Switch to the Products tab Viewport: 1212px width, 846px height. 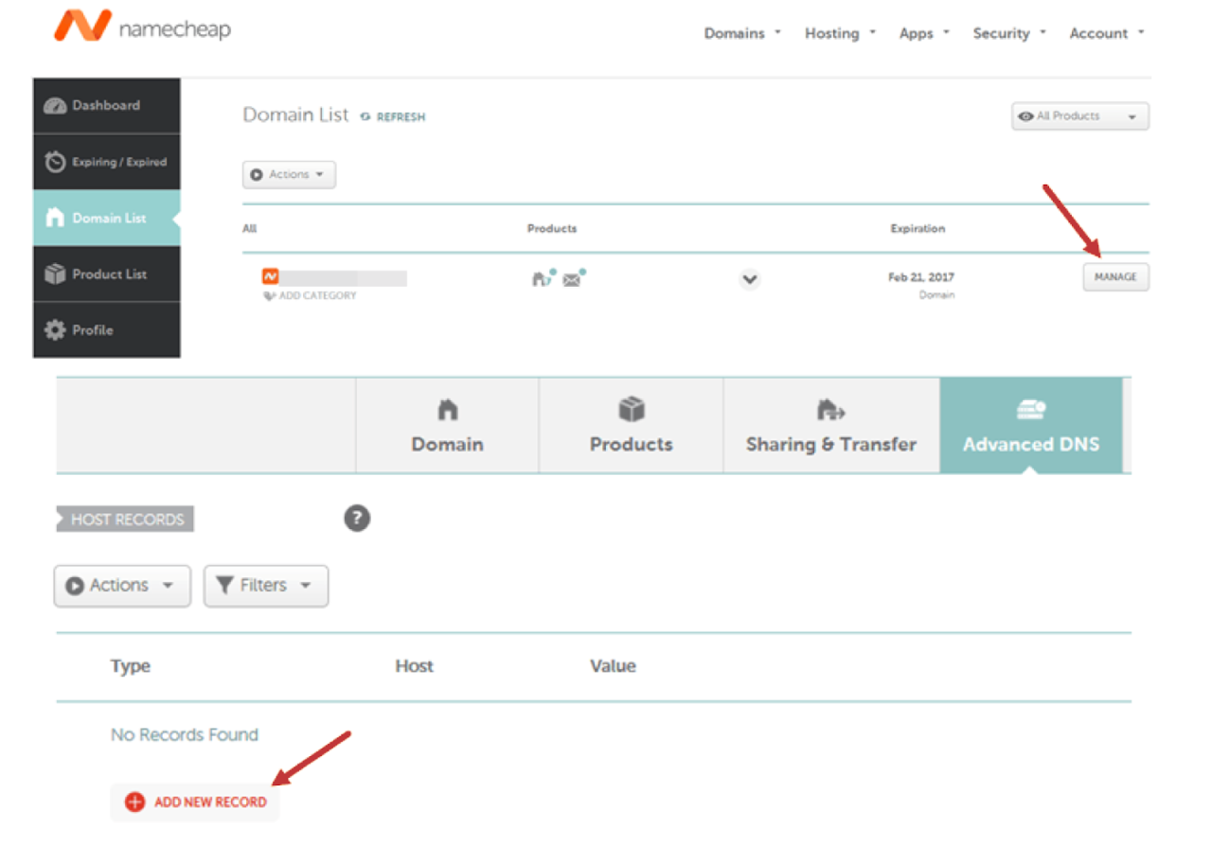click(632, 426)
